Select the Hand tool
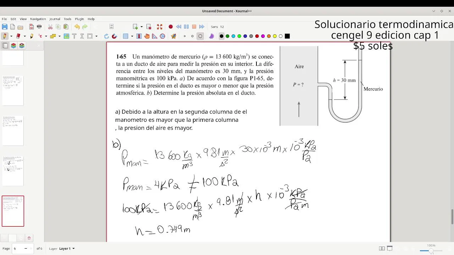This screenshot has height=255, width=454. tap(147, 36)
